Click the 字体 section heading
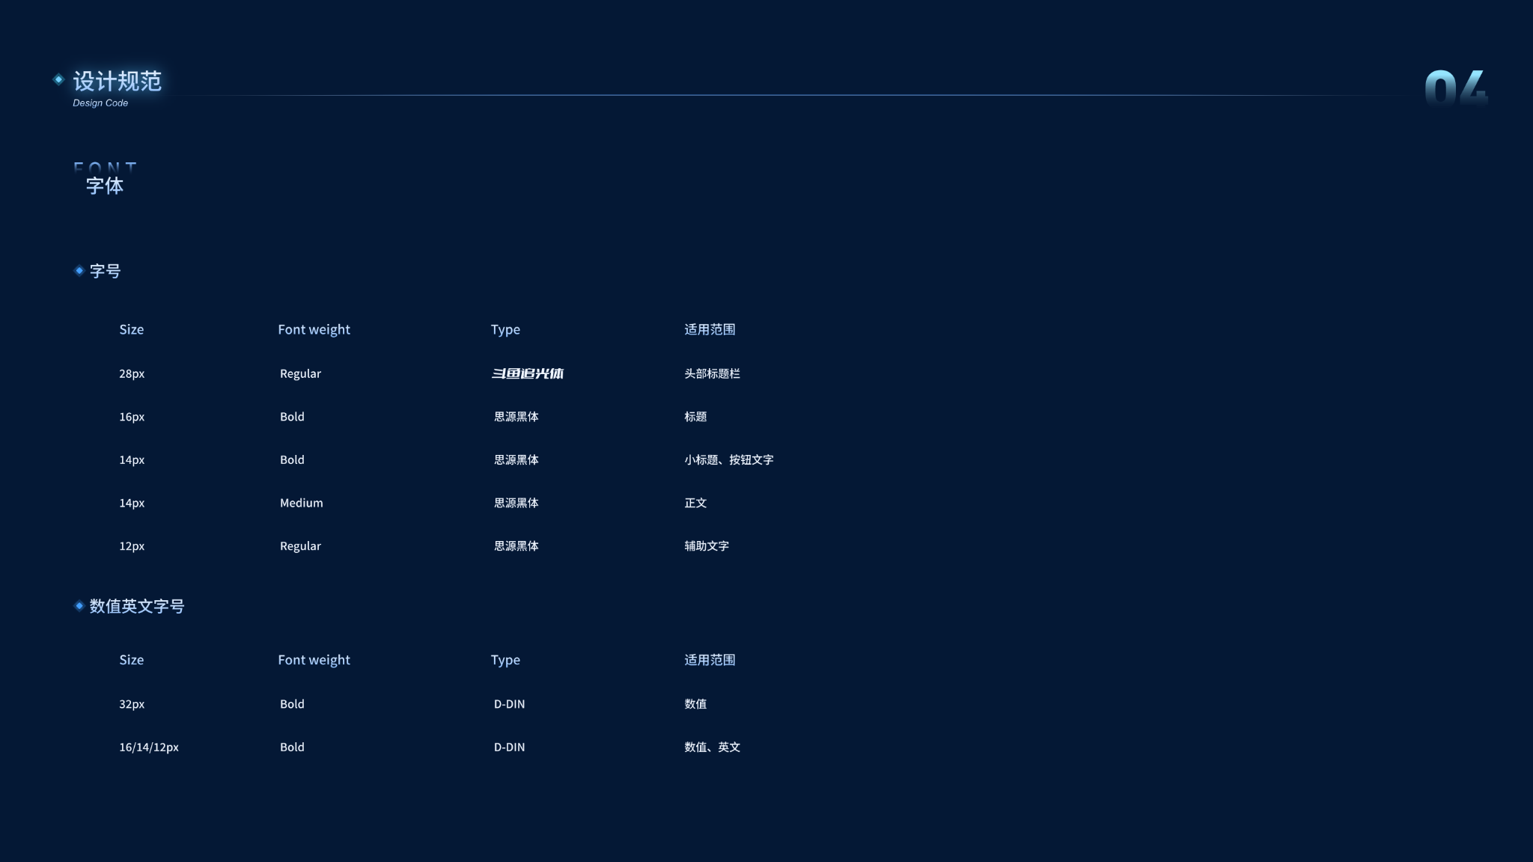 click(105, 186)
